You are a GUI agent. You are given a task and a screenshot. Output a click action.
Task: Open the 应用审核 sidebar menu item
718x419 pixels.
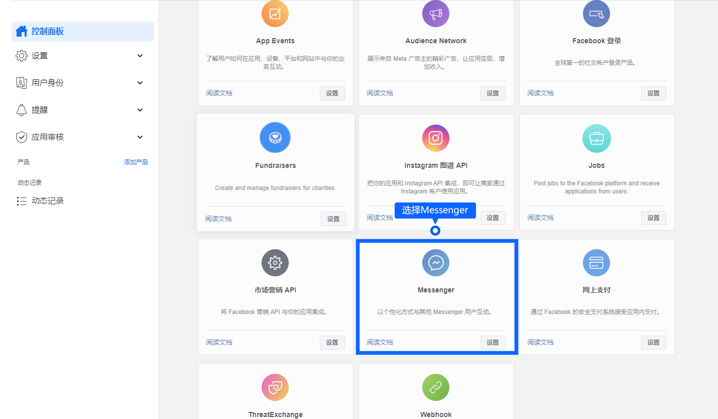tap(83, 137)
